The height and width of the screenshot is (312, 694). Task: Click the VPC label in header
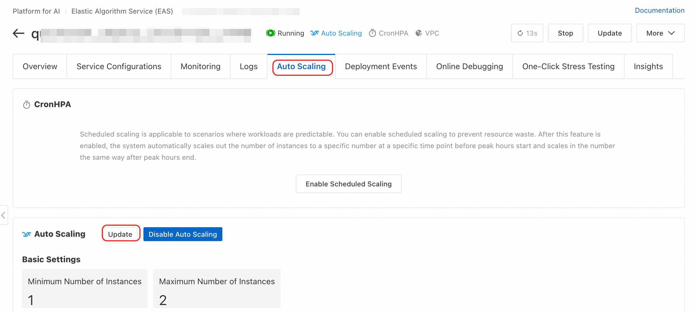coord(432,33)
